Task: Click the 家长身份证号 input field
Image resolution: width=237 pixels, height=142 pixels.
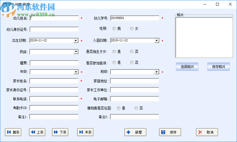Action: pyautogui.click(x=54, y=90)
